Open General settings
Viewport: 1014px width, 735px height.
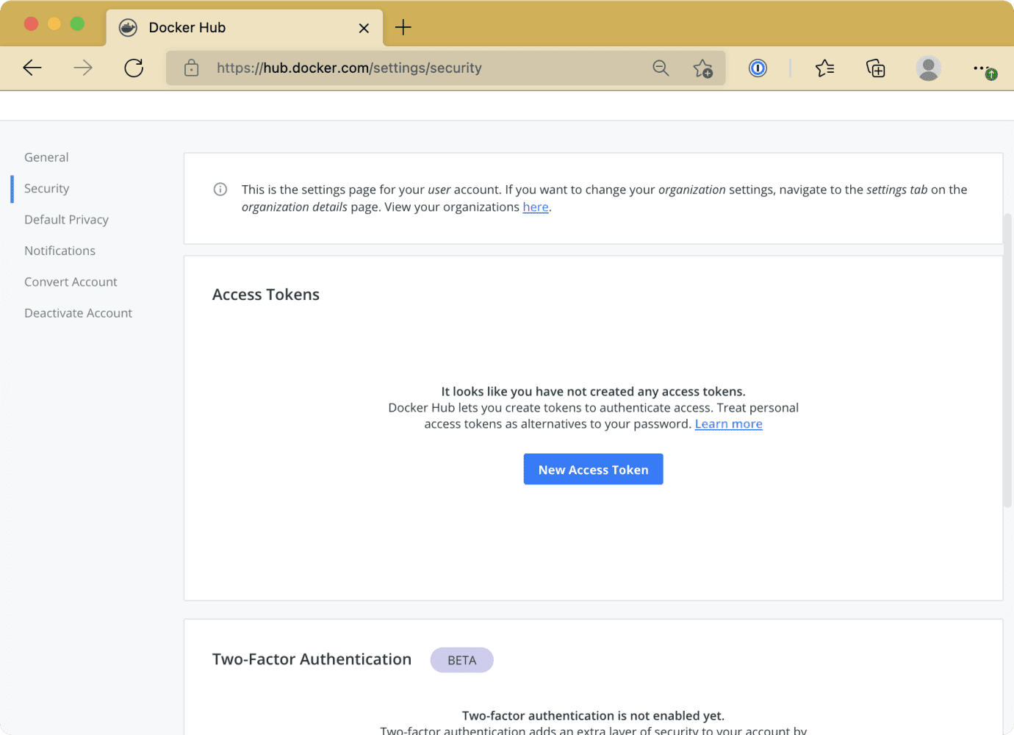[46, 157]
